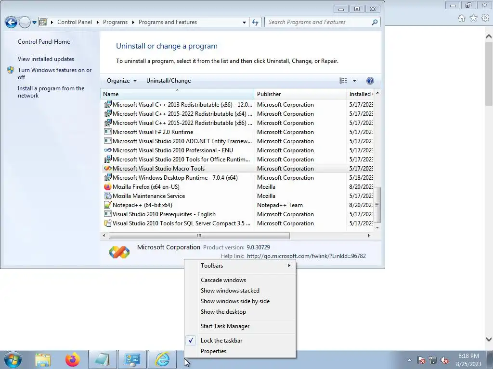This screenshot has height=369, width=493.
Task: Select the Mozilla Maintenance Service icon
Action: point(107,196)
